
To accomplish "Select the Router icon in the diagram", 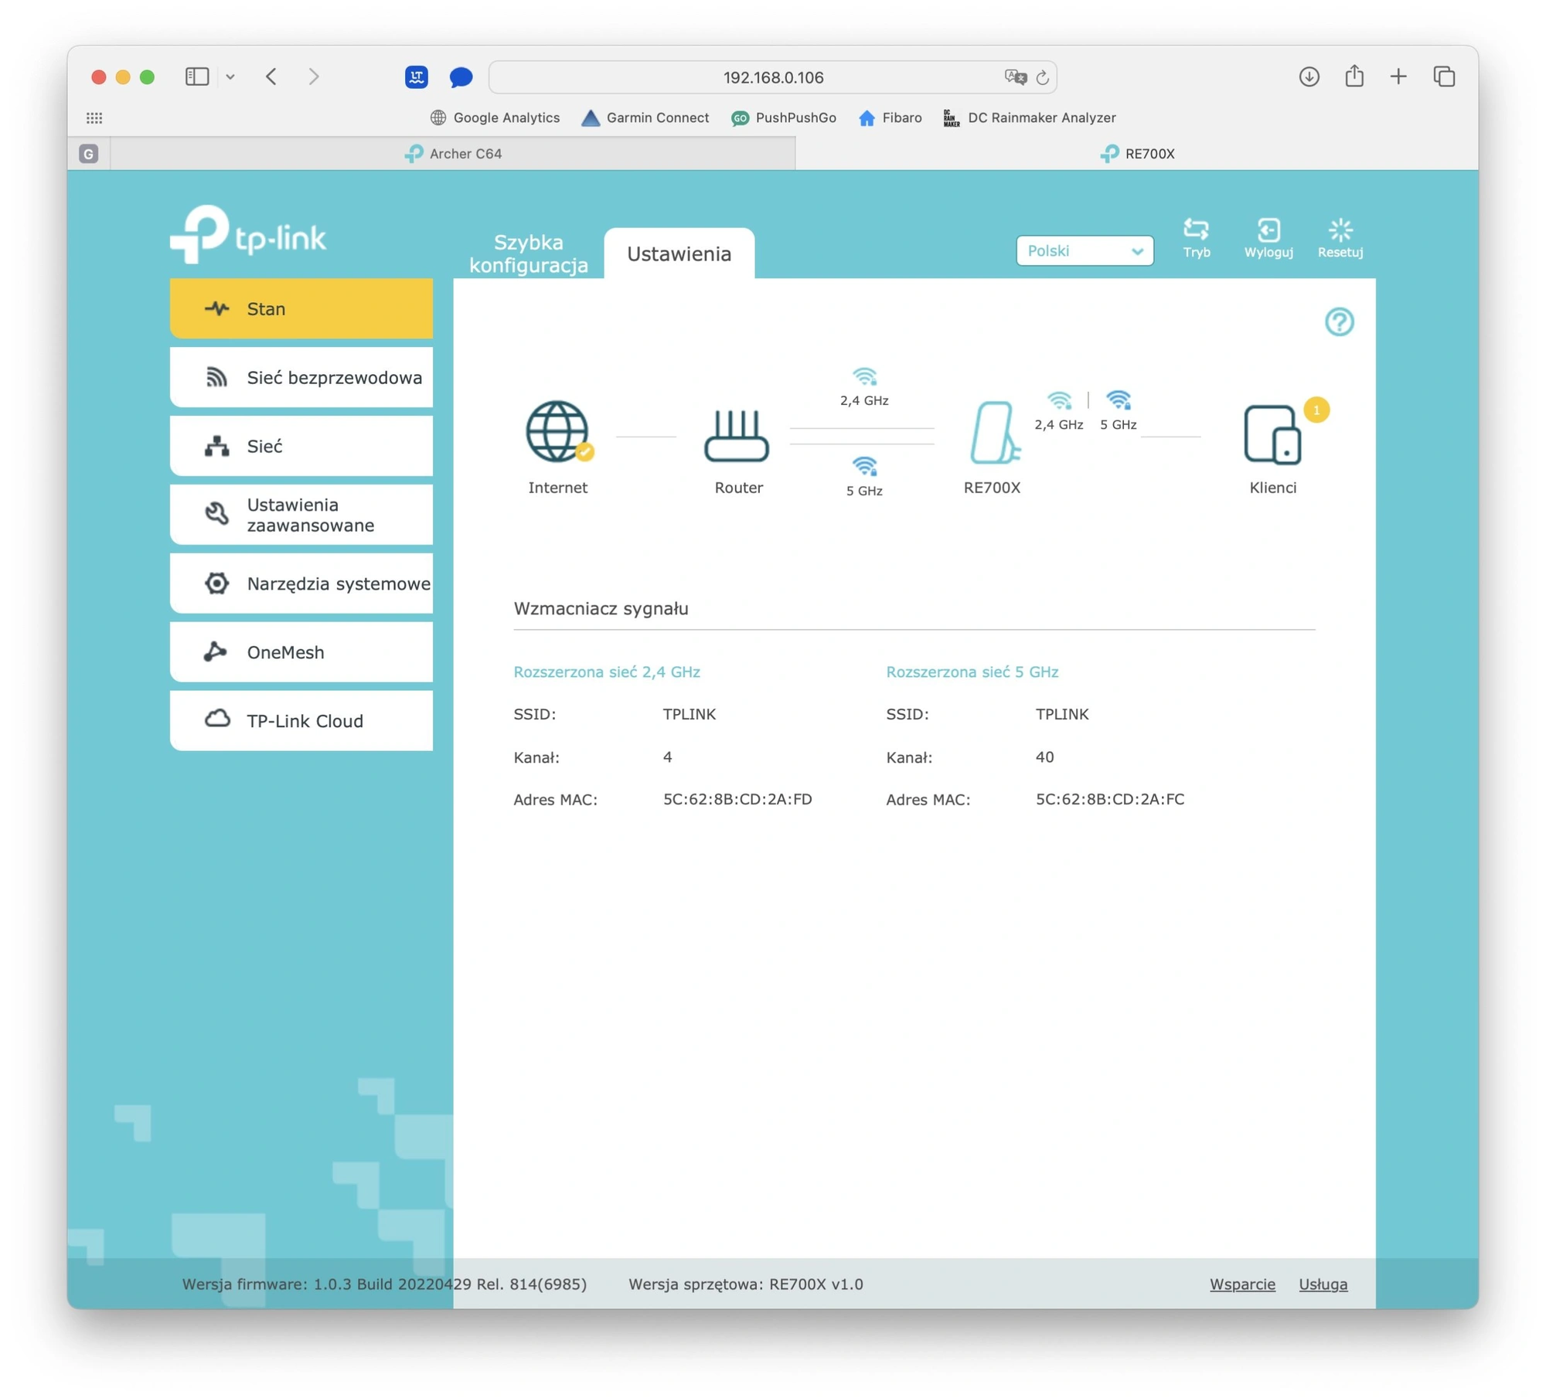I will tap(736, 435).
